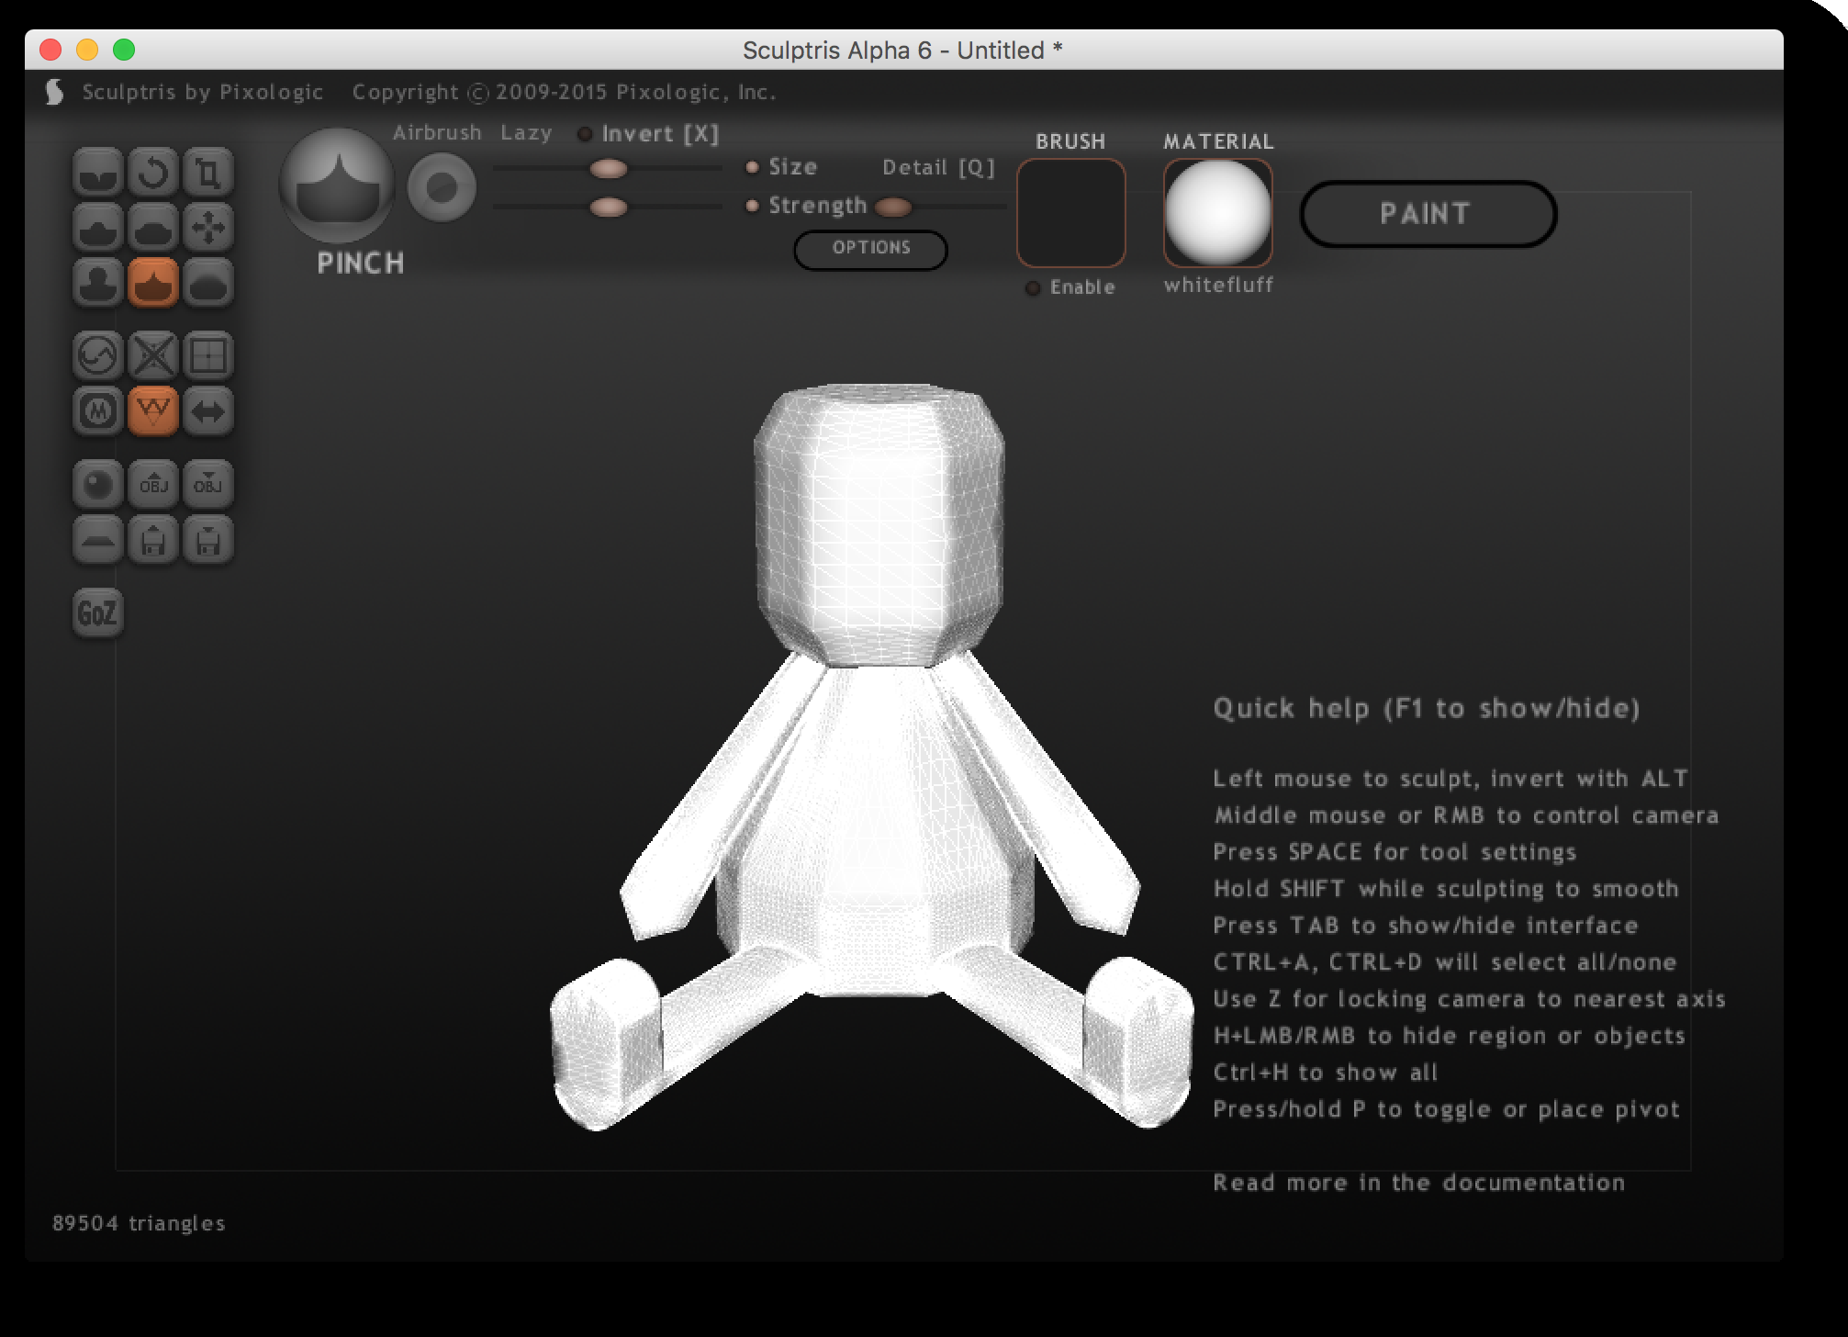
Task: Click the Sculptris logo icon
Action: click(55, 92)
